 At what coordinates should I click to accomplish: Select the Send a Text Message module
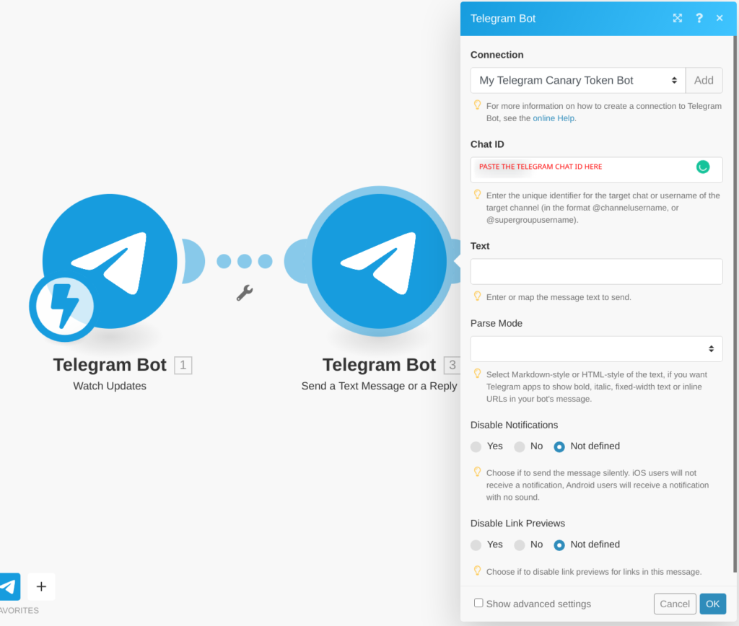pyautogui.click(x=379, y=261)
